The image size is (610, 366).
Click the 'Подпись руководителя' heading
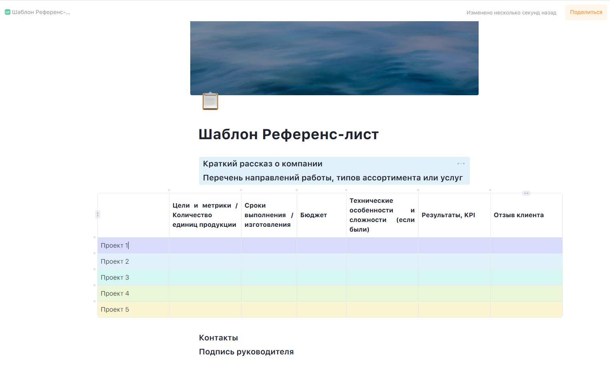click(246, 352)
